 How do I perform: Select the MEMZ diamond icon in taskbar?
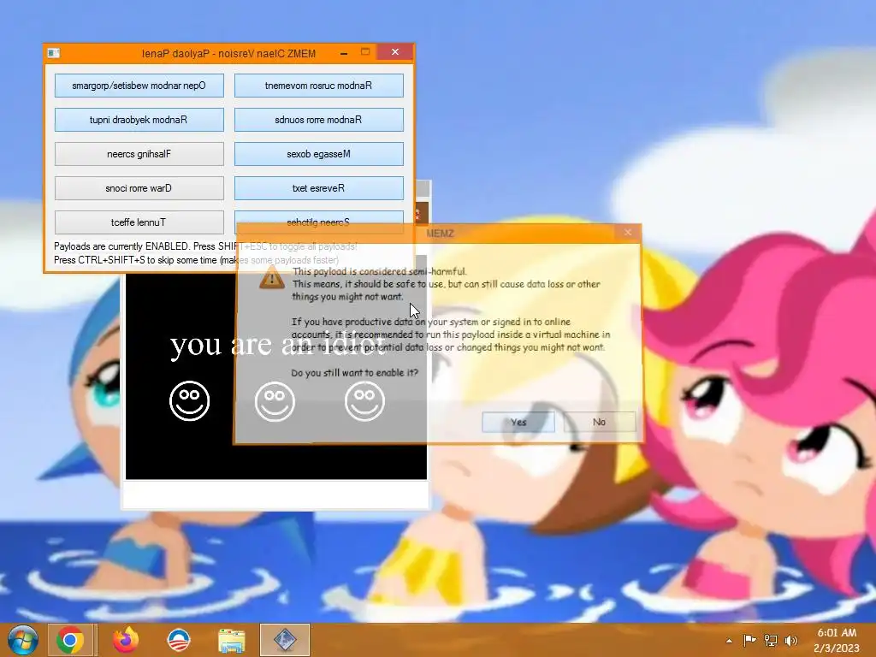(285, 640)
